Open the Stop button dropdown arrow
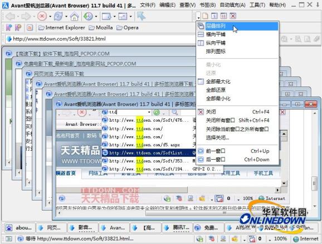The width and height of the screenshot is (322, 244). pyautogui.click(x=50, y=16)
